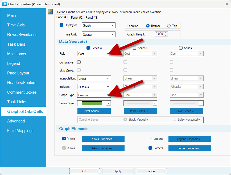Open Series B Series Style dropdown
This screenshot has width=231, height=175.
140,103
